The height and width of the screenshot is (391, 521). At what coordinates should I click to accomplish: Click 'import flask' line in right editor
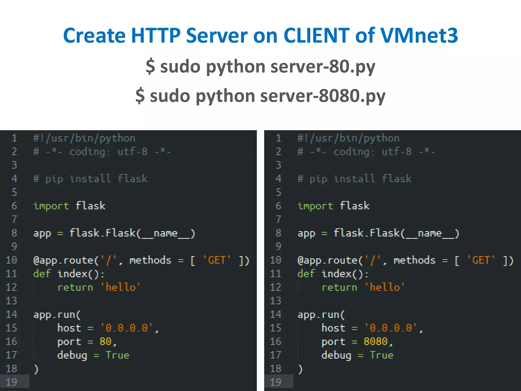point(334,206)
